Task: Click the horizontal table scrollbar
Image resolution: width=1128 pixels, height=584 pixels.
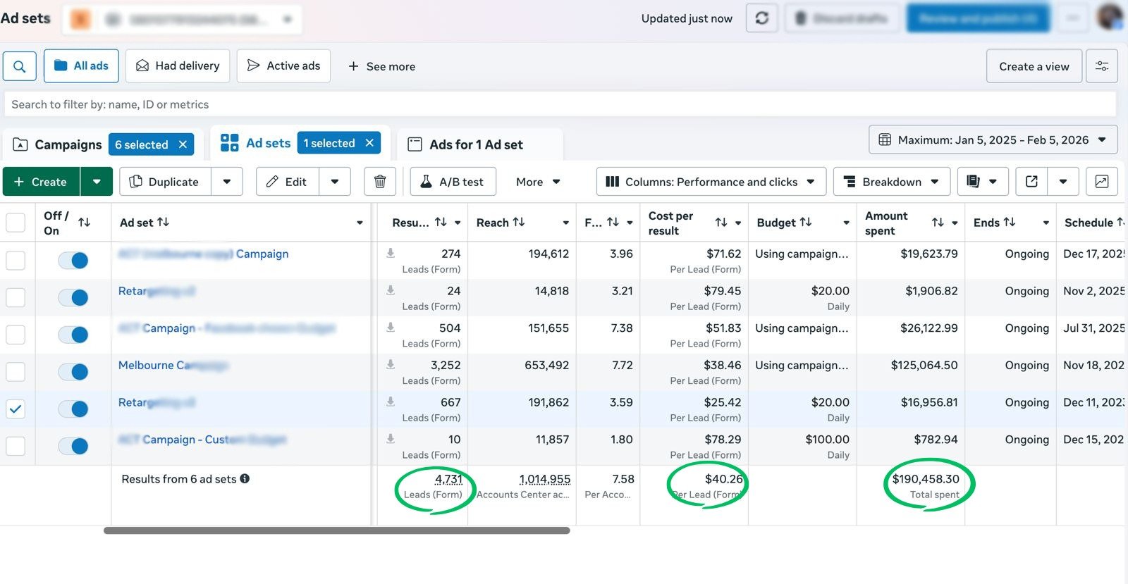Action: (x=336, y=530)
